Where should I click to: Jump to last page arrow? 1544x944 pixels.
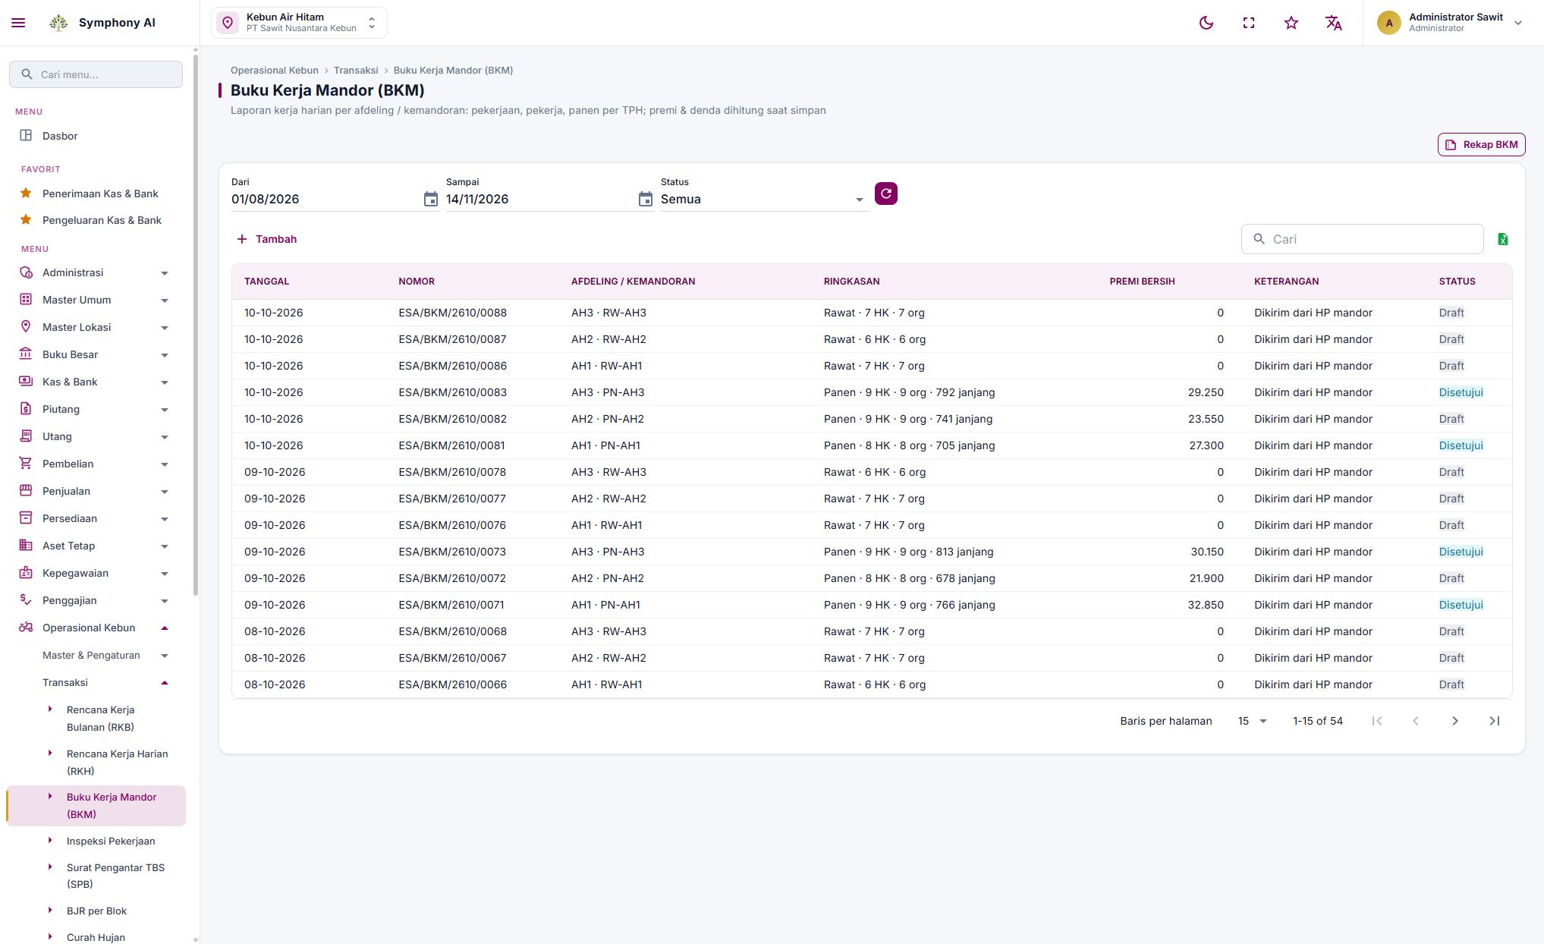pyautogui.click(x=1494, y=721)
